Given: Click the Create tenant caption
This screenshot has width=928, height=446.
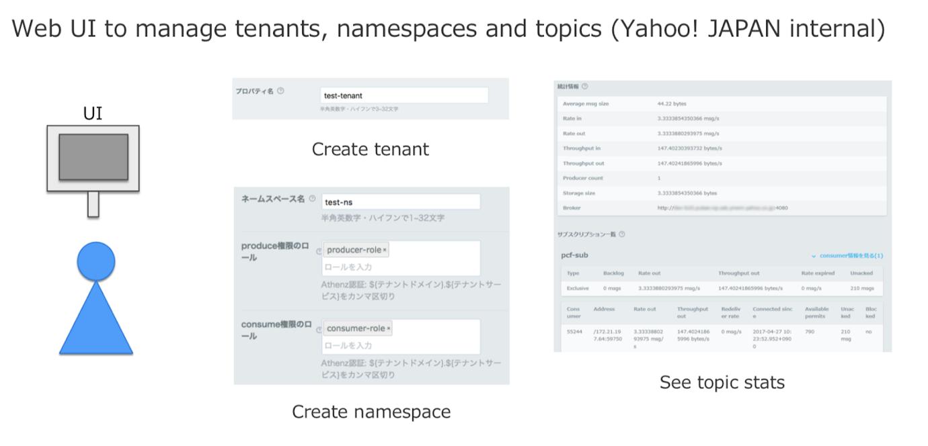Looking at the screenshot, I should click(371, 149).
